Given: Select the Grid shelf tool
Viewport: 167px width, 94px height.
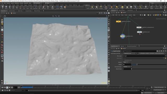Looking at the screenshot, I should pos(17,7).
